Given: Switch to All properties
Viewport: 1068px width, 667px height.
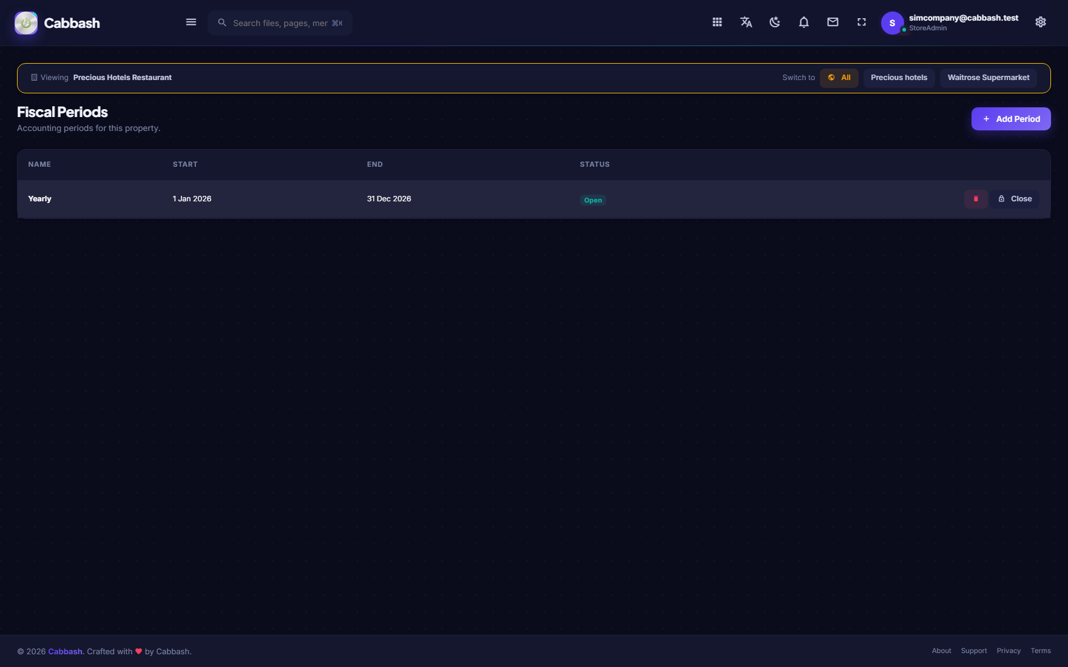Looking at the screenshot, I should (x=839, y=78).
